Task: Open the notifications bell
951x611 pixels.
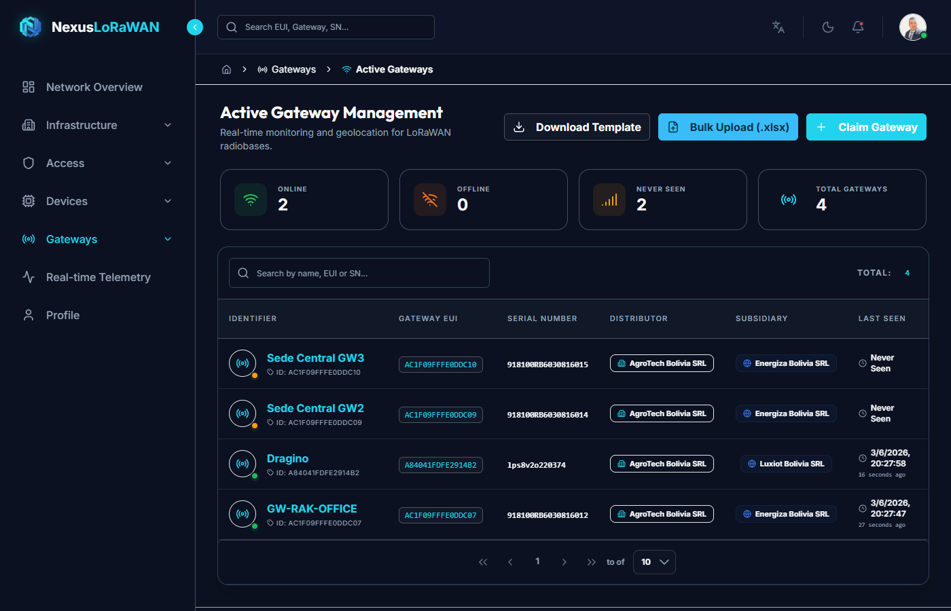Action: 858,27
